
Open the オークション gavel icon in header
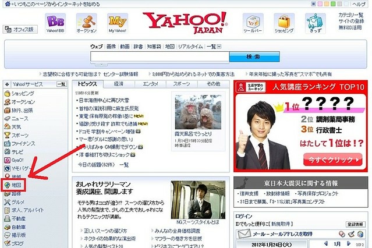(86, 23)
